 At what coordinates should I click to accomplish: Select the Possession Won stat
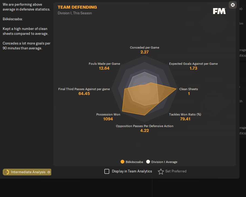tap(108, 114)
